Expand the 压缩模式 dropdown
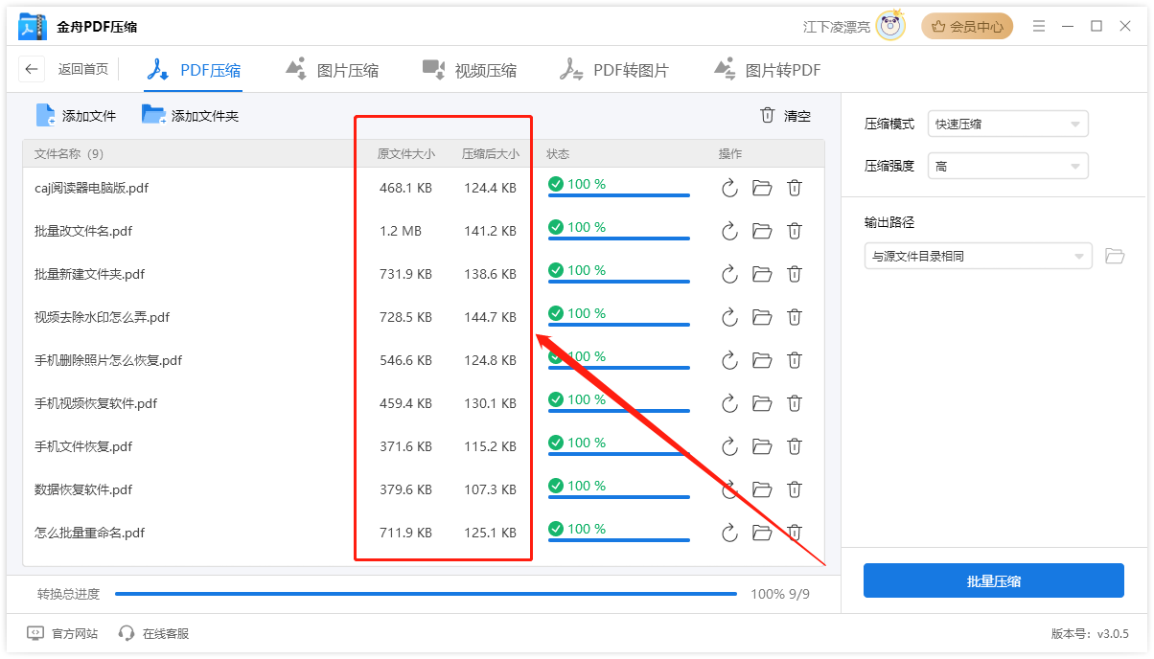Viewport: 1154px width, 659px height. click(x=1008, y=124)
